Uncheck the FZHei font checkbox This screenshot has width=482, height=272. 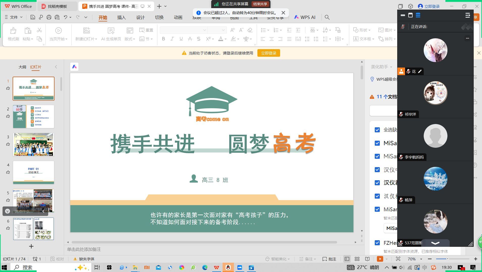click(377, 243)
